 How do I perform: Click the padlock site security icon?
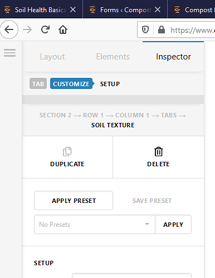(x=162, y=29)
